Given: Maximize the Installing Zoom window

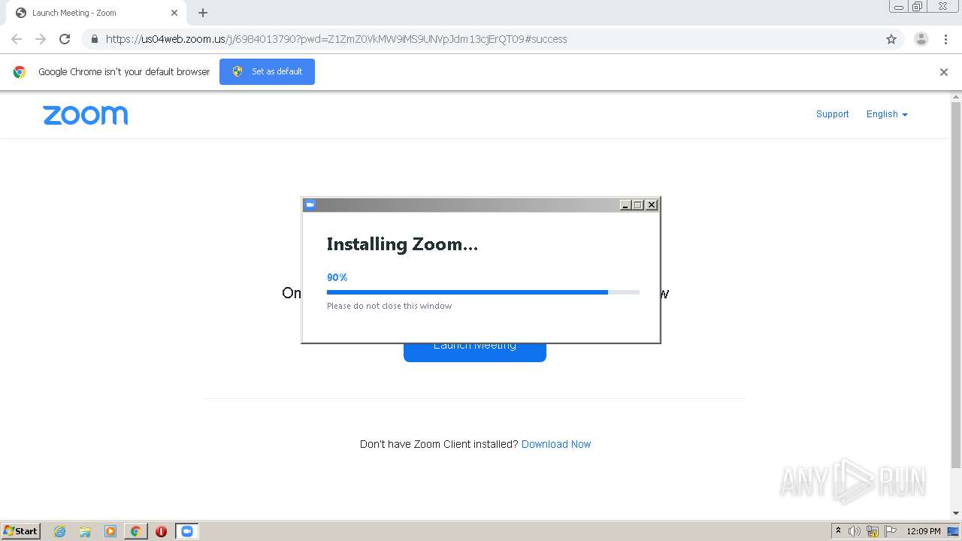Looking at the screenshot, I should click(x=638, y=205).
